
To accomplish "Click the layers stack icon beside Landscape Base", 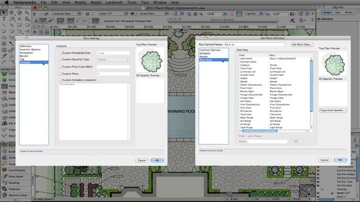I will point(88,13).
